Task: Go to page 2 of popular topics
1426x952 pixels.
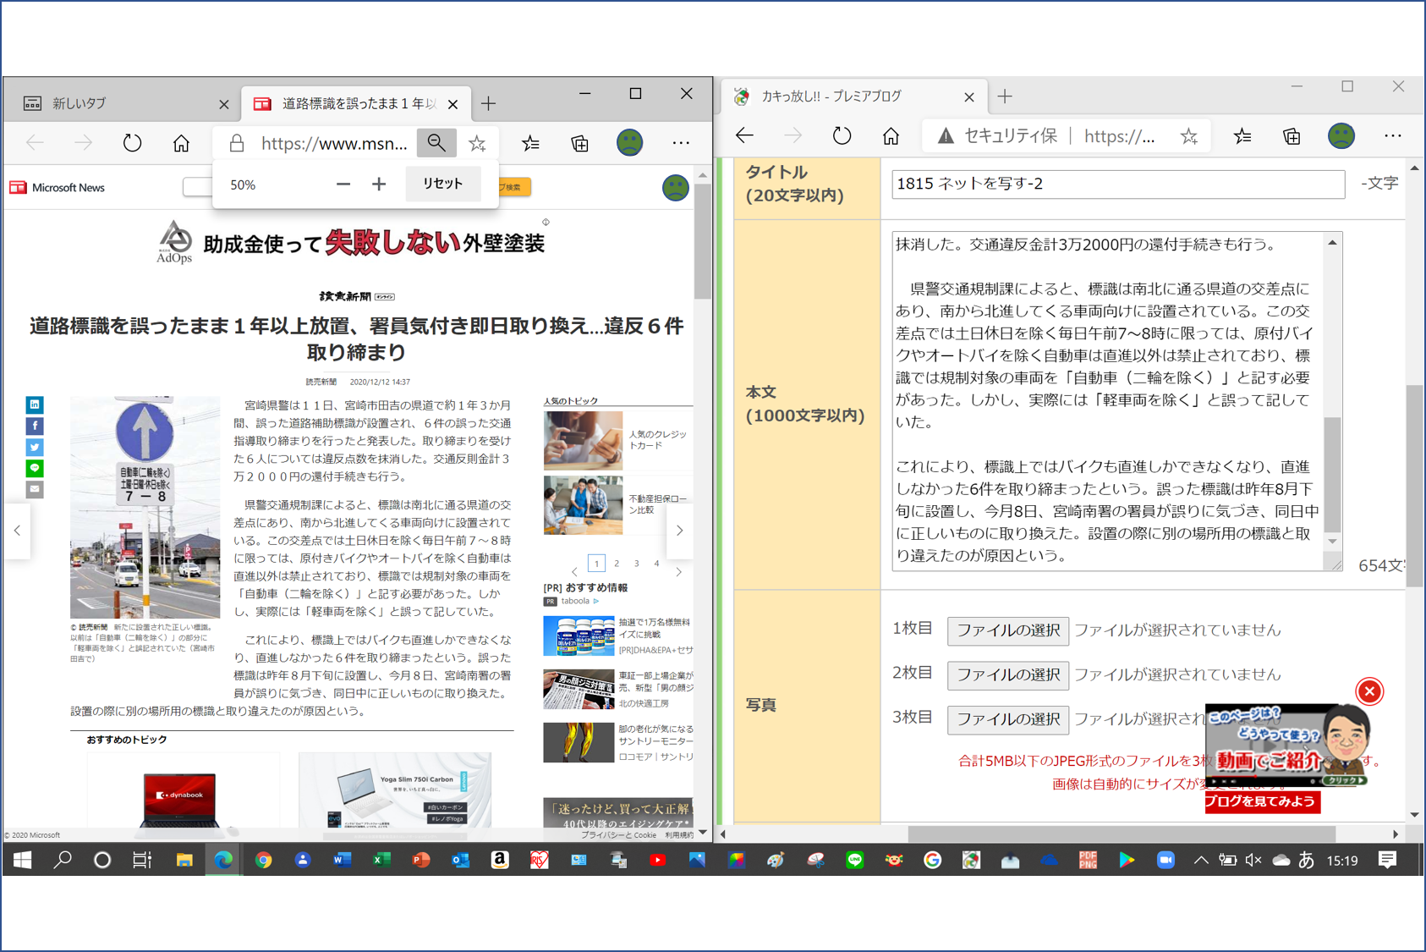Action: tap(617, 564)
